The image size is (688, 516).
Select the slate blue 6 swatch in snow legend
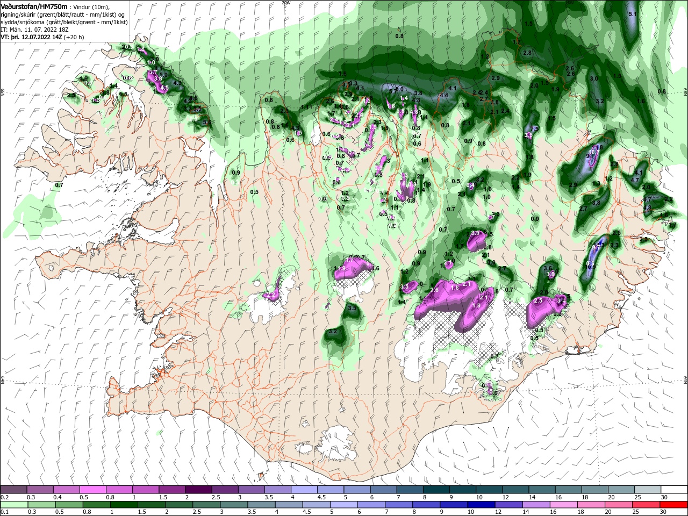383,490
